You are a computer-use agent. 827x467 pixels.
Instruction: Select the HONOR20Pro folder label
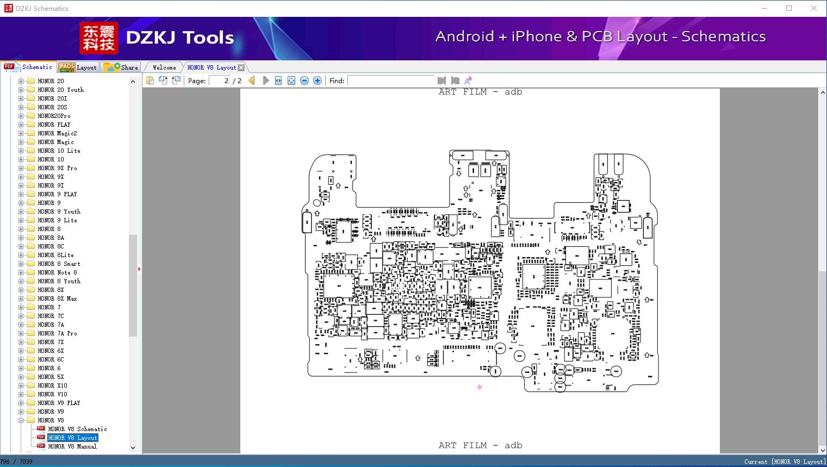click(54, 116)
